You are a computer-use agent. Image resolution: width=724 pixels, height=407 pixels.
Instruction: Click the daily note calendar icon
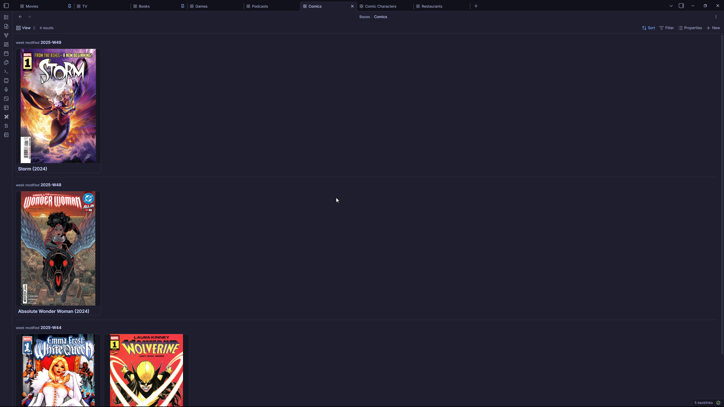click(6, 53)
